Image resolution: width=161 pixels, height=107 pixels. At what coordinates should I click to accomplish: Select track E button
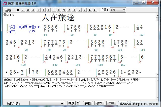point(90,10)
